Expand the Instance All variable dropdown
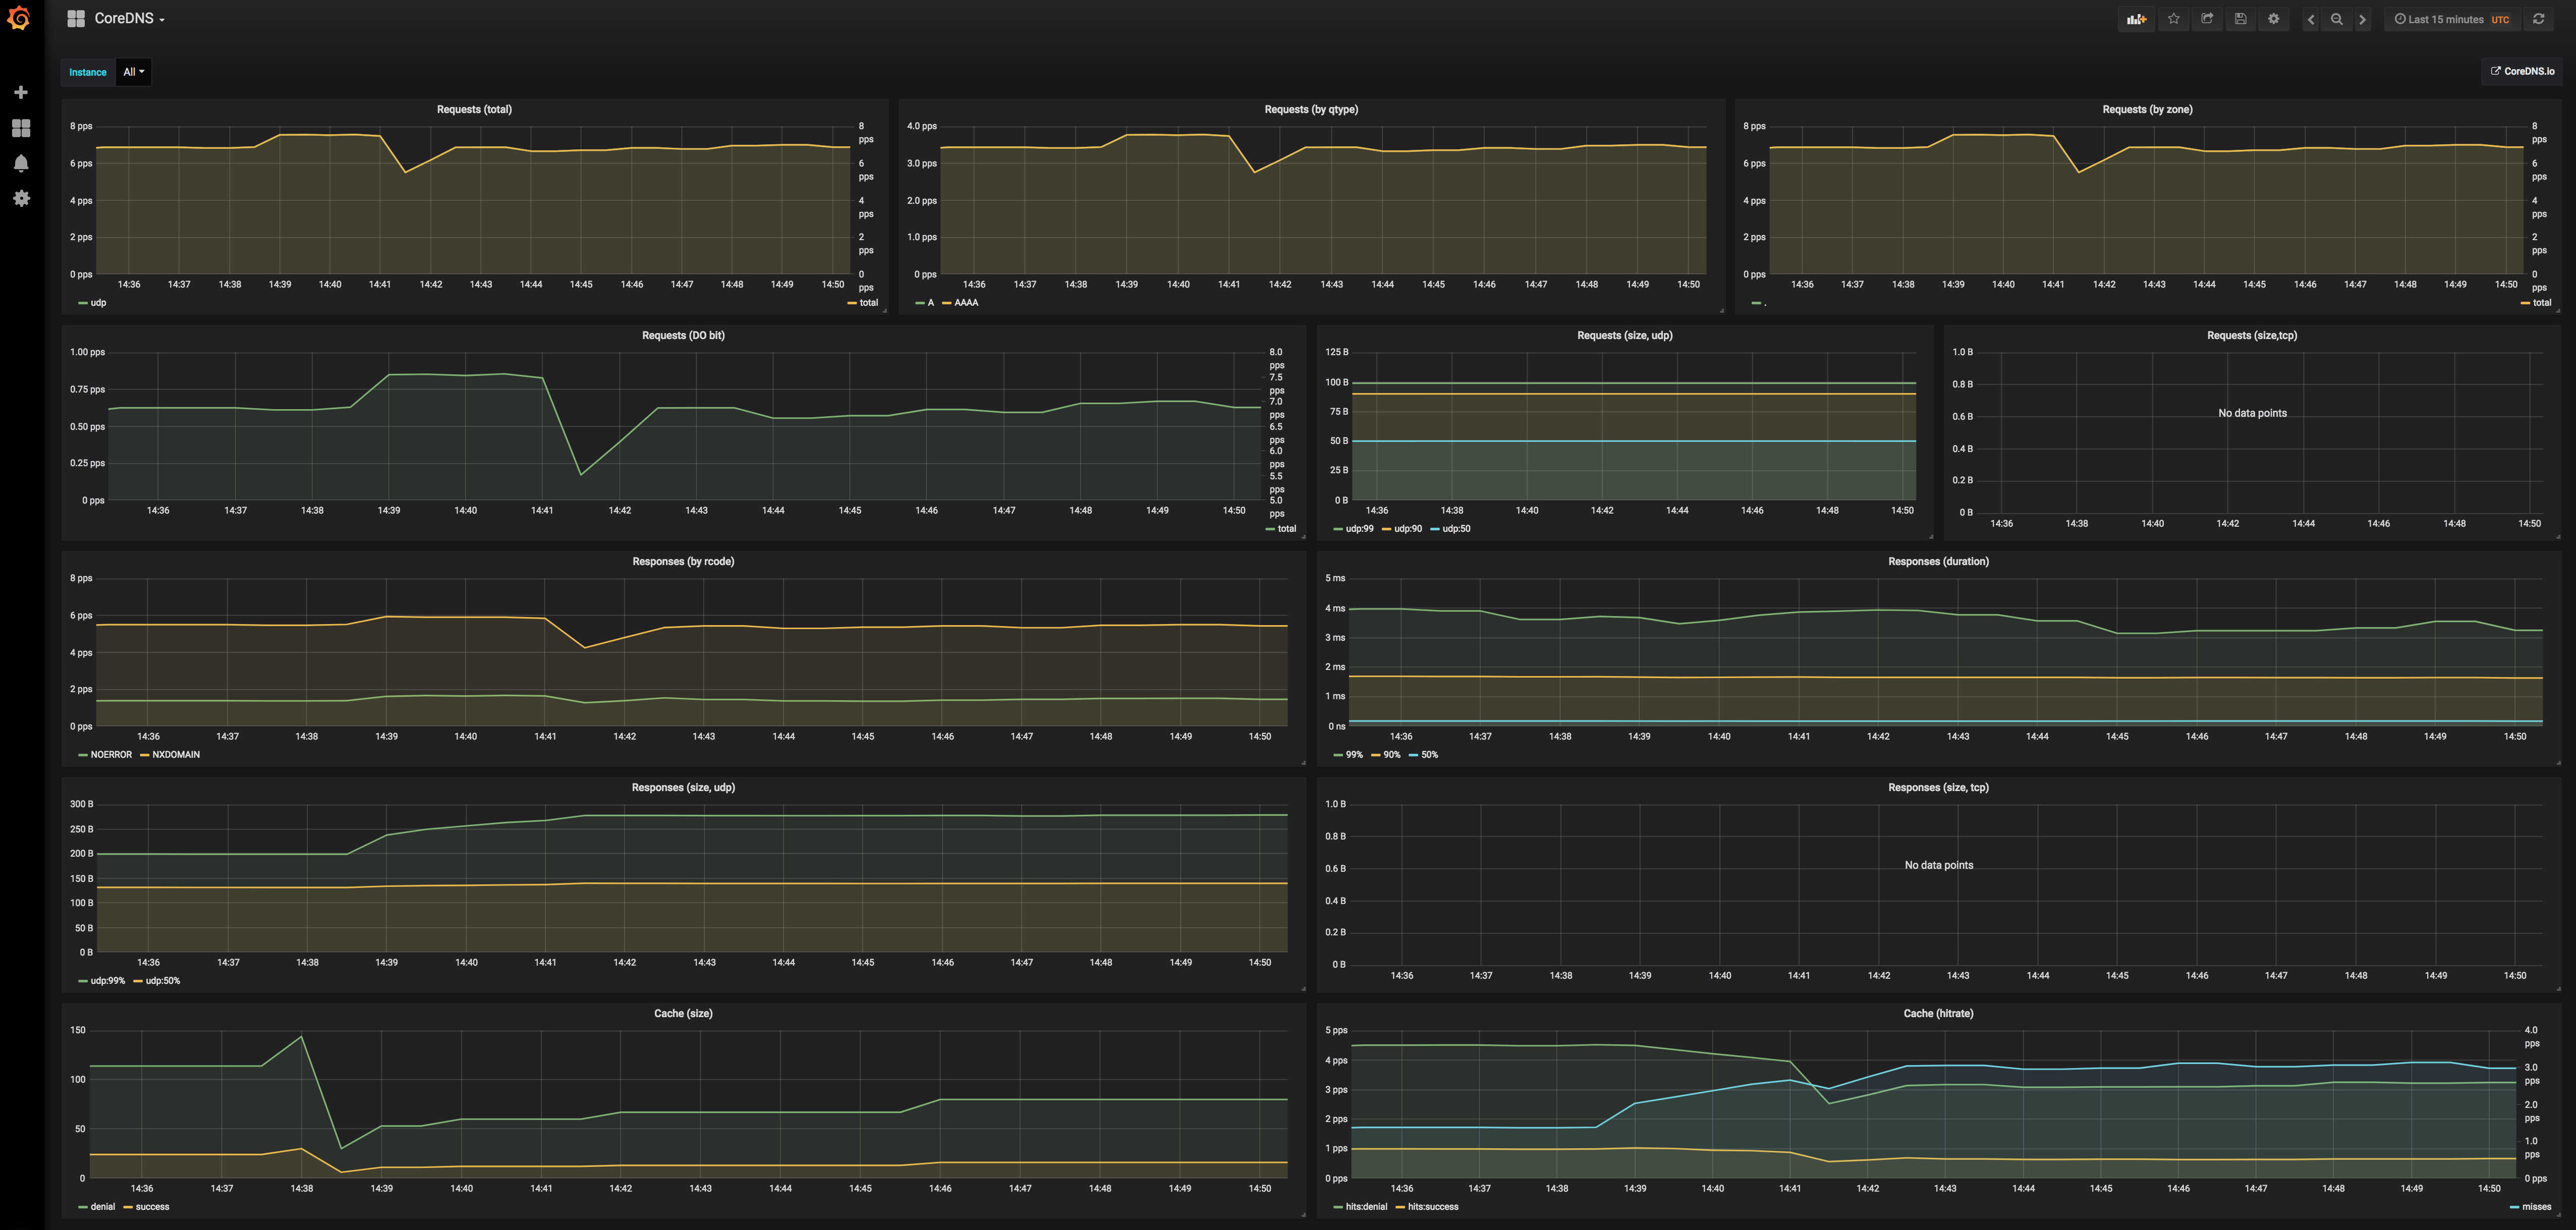This screenshot has height=1230, width=2576. pos(133,72)
